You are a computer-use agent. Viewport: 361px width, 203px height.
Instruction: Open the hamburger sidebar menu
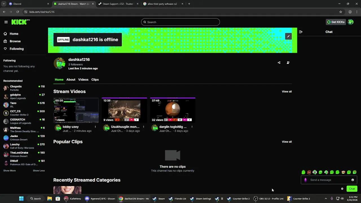6,22
